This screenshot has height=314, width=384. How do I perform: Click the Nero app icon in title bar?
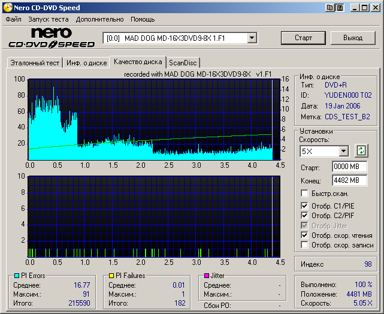coord(8,8)
